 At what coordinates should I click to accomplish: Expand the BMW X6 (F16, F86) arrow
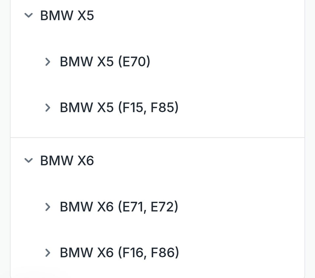(48, 253)
